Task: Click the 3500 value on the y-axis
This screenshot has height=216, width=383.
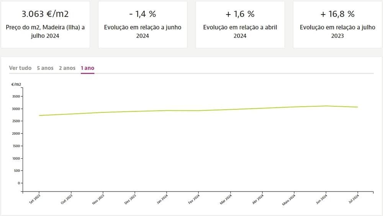Action: point(16,96)
